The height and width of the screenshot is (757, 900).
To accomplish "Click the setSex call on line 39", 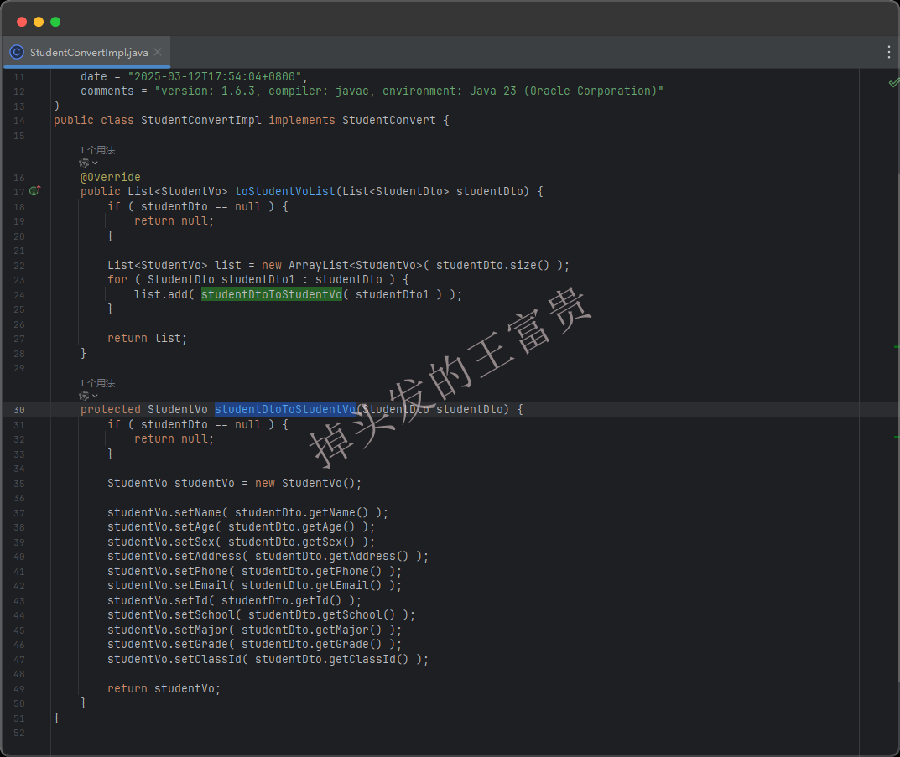I will click(x=241, y=542).
